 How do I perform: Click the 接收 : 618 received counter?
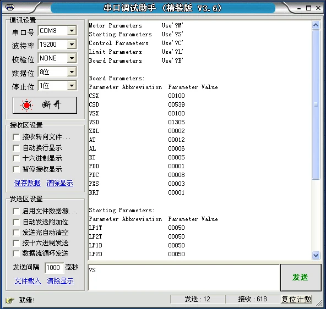coord(252,299)
